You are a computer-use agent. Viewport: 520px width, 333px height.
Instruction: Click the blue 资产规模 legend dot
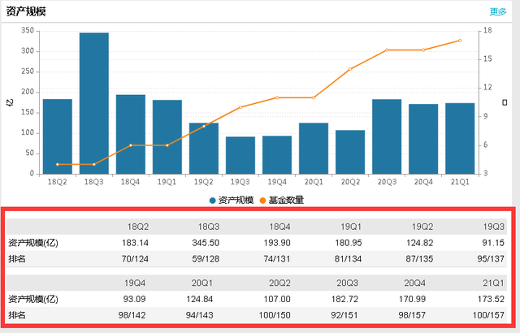(213, 201)
